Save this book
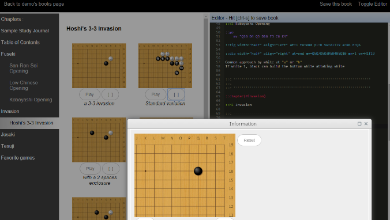The width and height of the screenshot is (390, 220). click(x=336, y=4)
